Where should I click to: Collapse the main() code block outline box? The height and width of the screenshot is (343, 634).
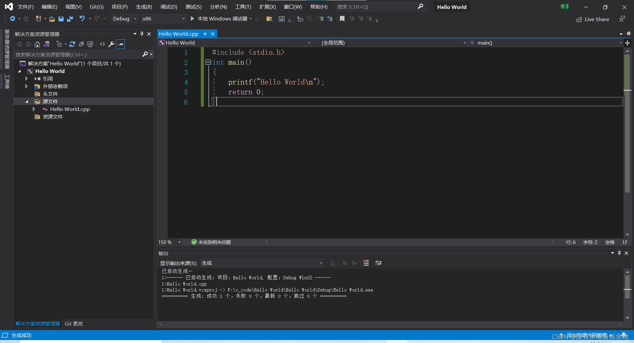[x=208, y=62]
